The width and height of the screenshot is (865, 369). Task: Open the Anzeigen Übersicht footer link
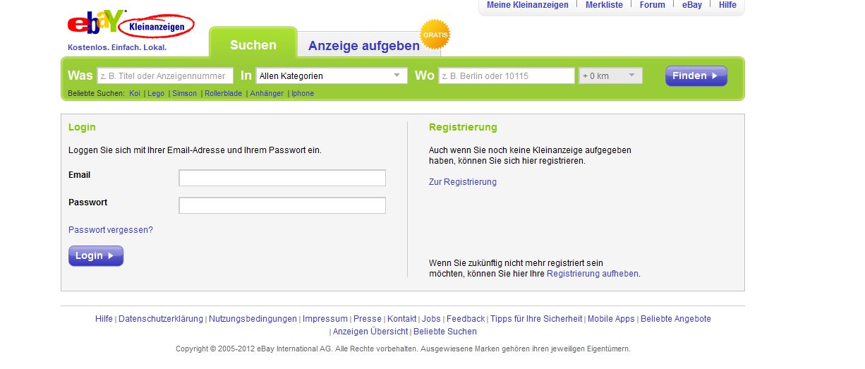click(x=370, y=332)
